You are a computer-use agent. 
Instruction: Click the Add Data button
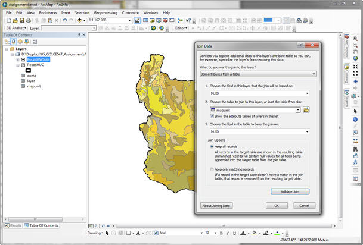80,20
